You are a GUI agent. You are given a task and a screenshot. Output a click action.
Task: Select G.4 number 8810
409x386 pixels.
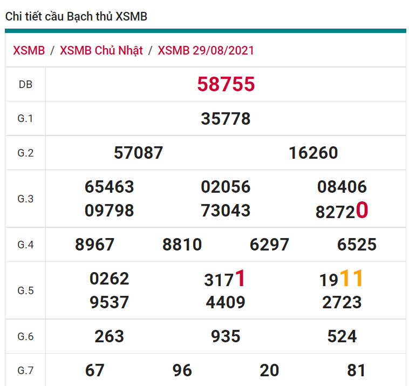(182, 245)
